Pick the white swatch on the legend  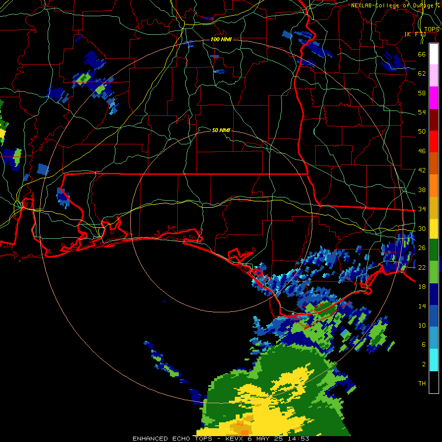tap(434, 54)
